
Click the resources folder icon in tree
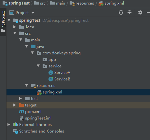(x=33, y=86)
